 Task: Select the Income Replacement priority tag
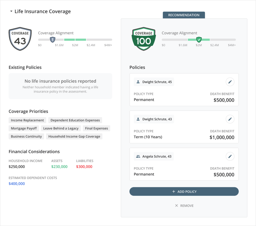pyautogui.click(x=27, y=120)
